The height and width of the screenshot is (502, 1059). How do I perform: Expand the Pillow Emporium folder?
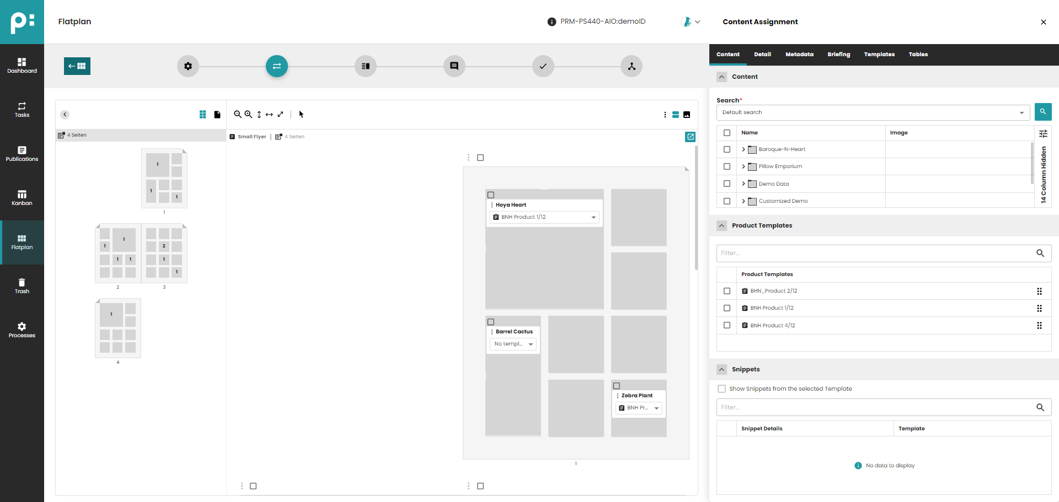pyautogui.click(x=744, y=166)
